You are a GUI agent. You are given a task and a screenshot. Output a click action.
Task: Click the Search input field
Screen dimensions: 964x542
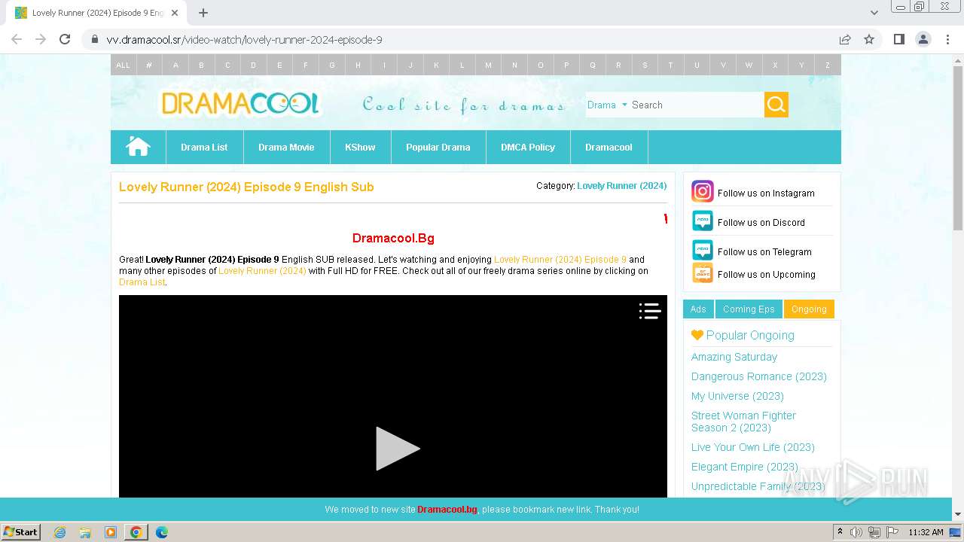coord(697,105)
